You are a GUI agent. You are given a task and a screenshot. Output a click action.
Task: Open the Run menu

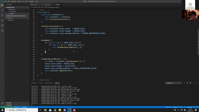click(26, 1)
